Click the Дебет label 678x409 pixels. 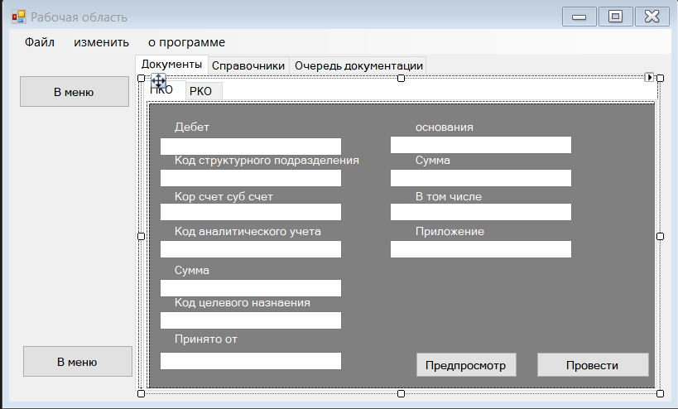191,128
